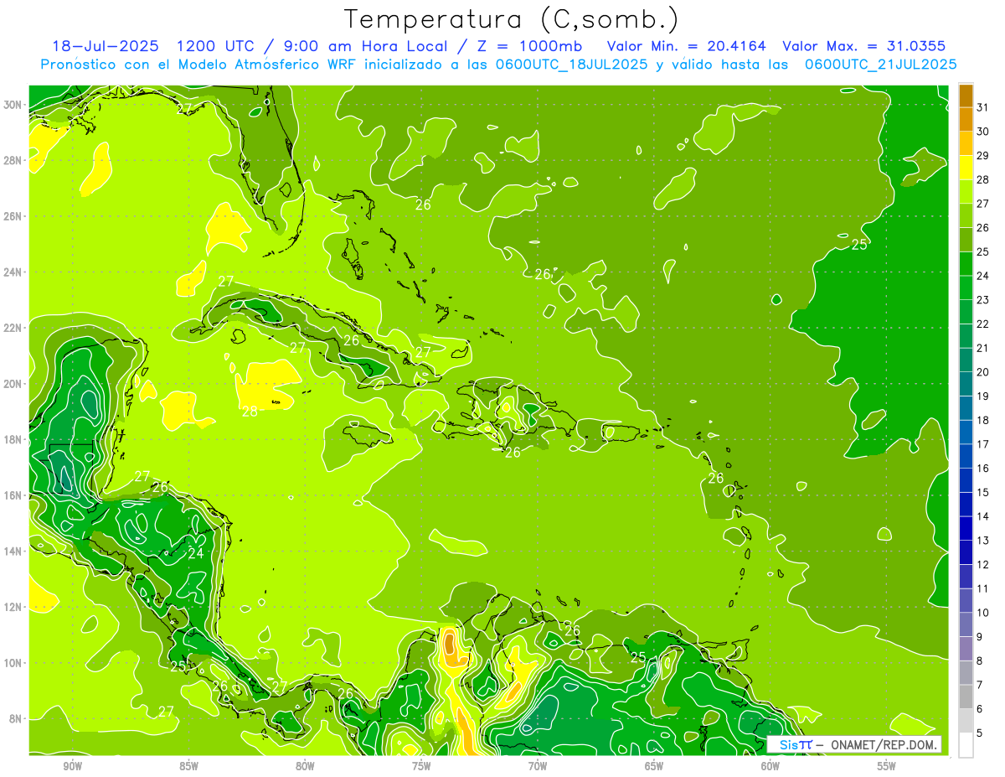This screenshot has width=1005, height=777.
Task: Click the '16' colorbar label
Action: (983, 469)
